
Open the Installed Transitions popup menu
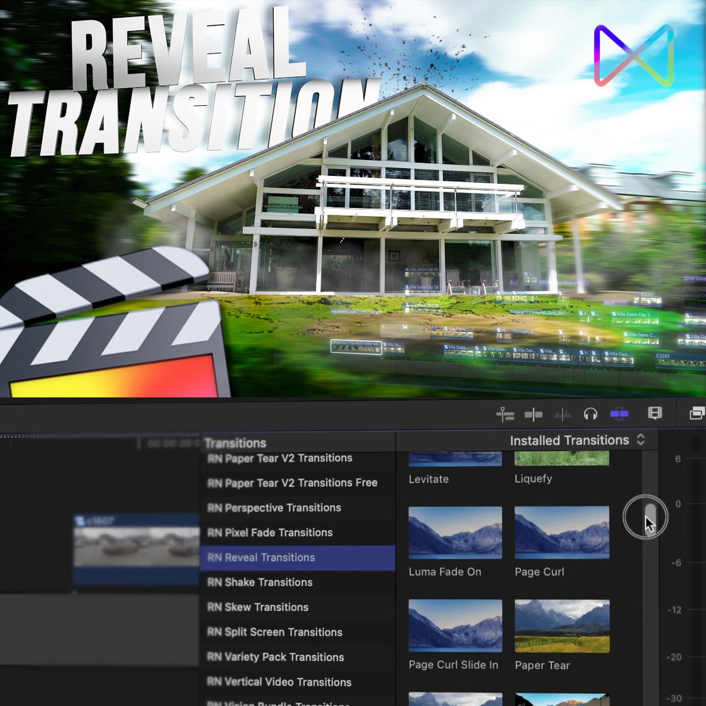pos(569,440)
